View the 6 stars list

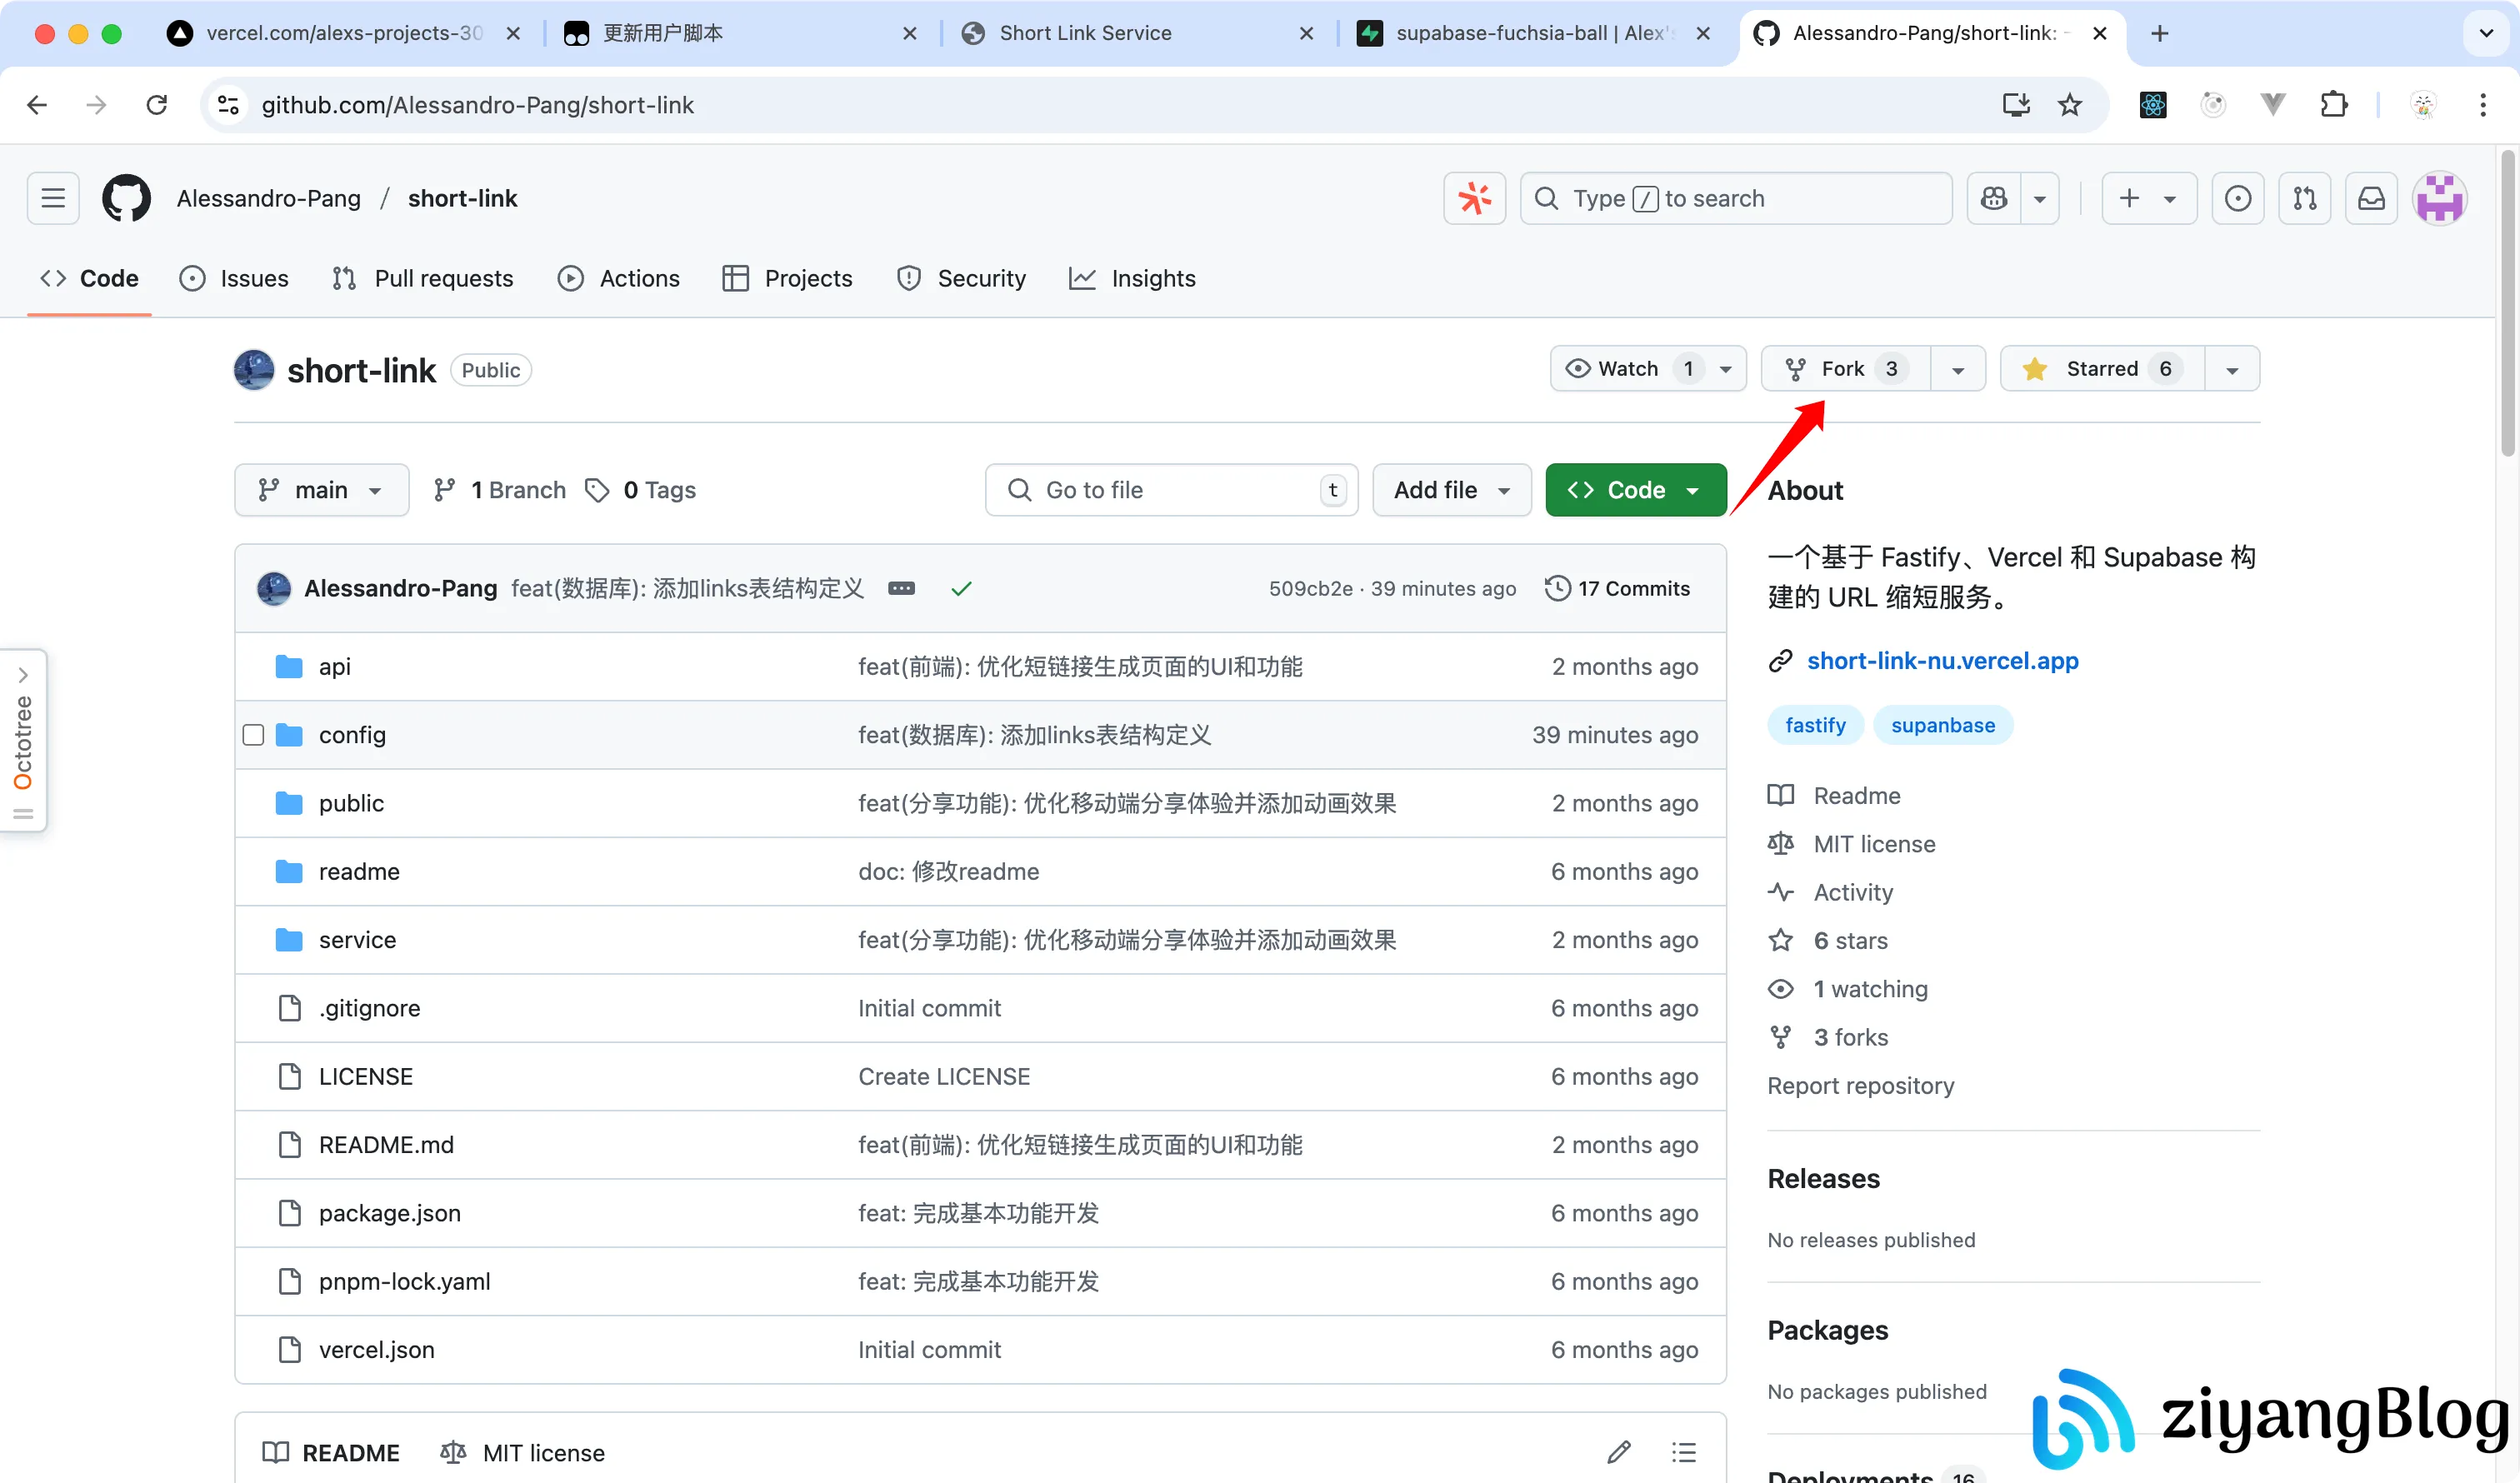click(x=1849, y=940)
